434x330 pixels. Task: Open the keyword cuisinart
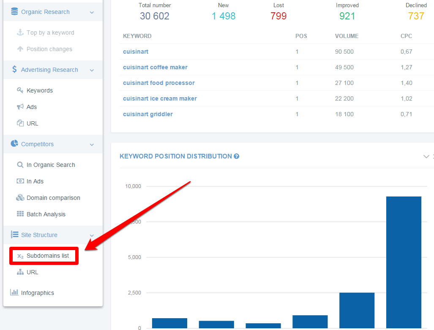pyautogui.click(x=136, y=52)
